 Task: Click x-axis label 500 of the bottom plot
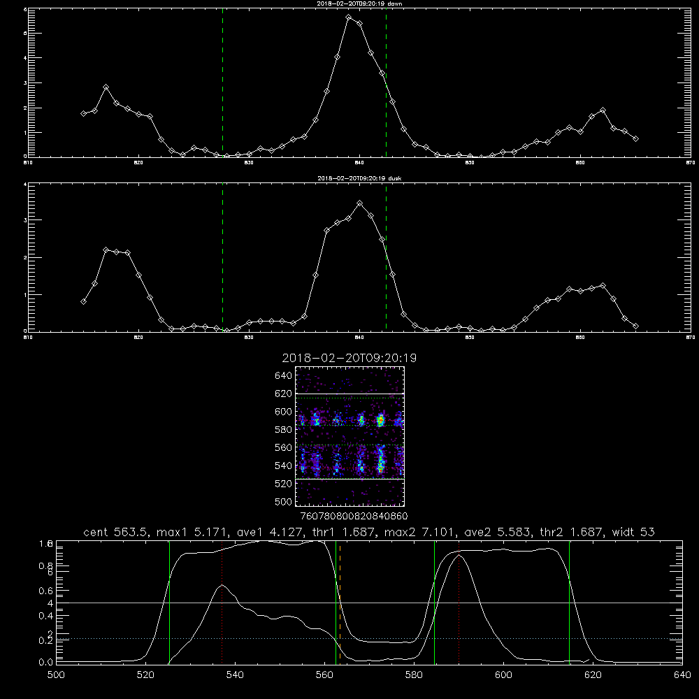[x=56, y=675]
